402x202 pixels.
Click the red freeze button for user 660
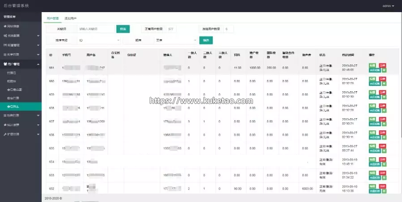(383, 79)
